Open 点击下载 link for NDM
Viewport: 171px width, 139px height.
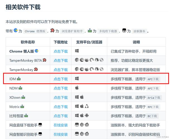pyautogui.click(x=61, y=88)
